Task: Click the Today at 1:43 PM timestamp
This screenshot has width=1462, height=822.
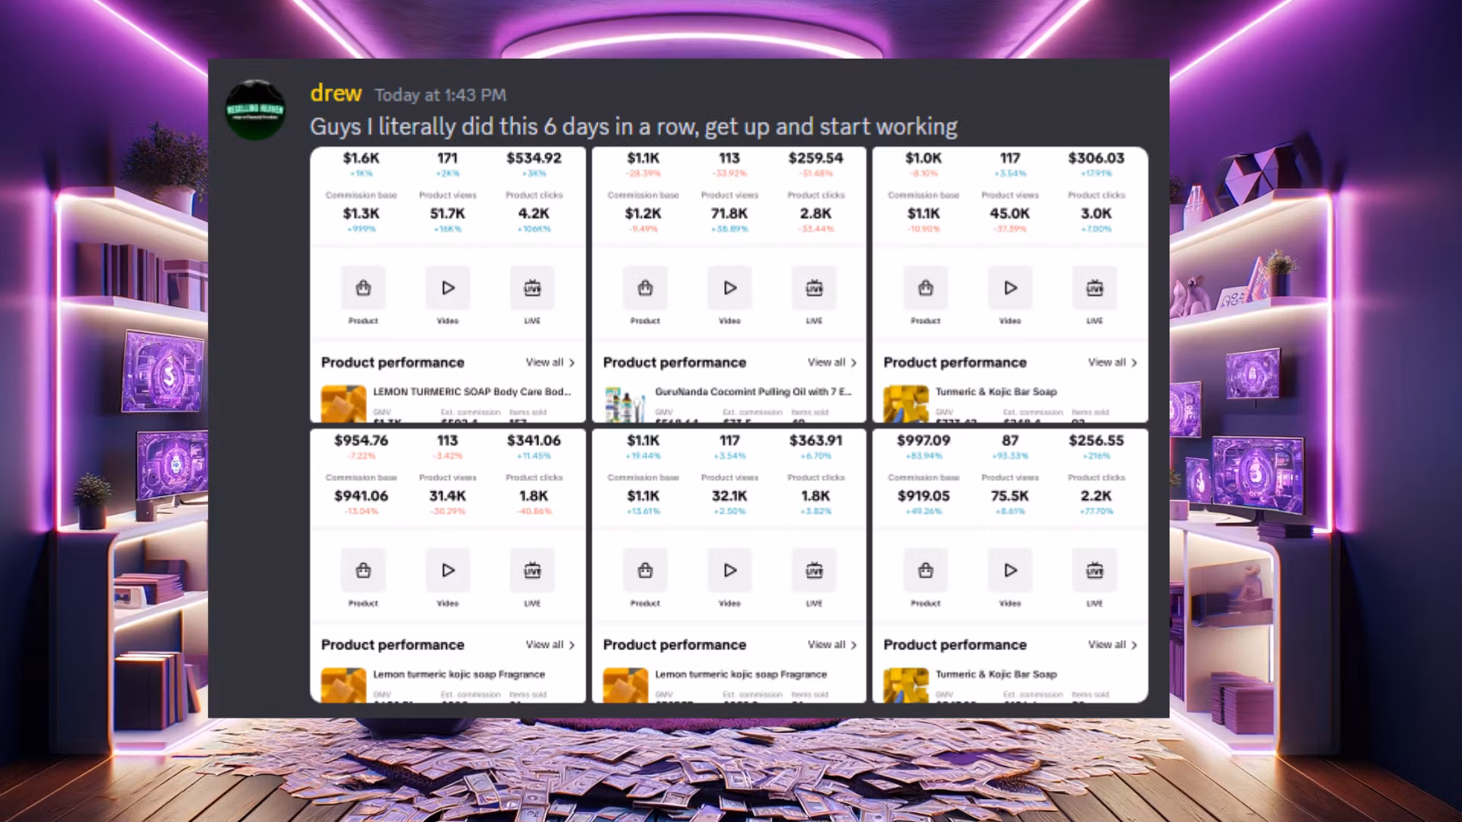Action: 440,95
